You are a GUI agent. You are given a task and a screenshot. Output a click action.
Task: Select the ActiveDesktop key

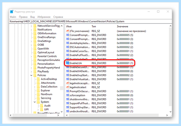coord(49,79)
